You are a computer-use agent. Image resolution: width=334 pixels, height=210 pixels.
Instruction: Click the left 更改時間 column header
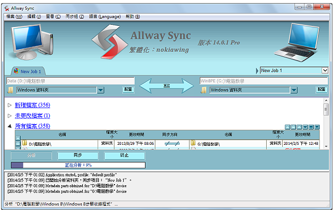point(137,134)
